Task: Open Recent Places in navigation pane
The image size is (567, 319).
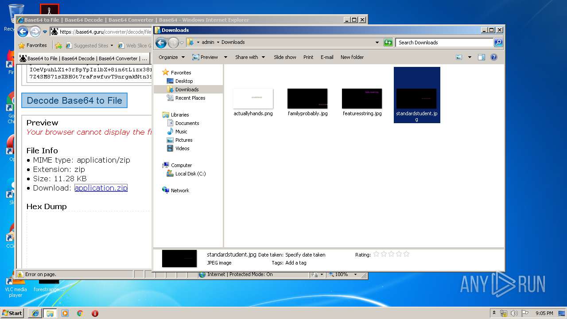Action: point(190,98)
